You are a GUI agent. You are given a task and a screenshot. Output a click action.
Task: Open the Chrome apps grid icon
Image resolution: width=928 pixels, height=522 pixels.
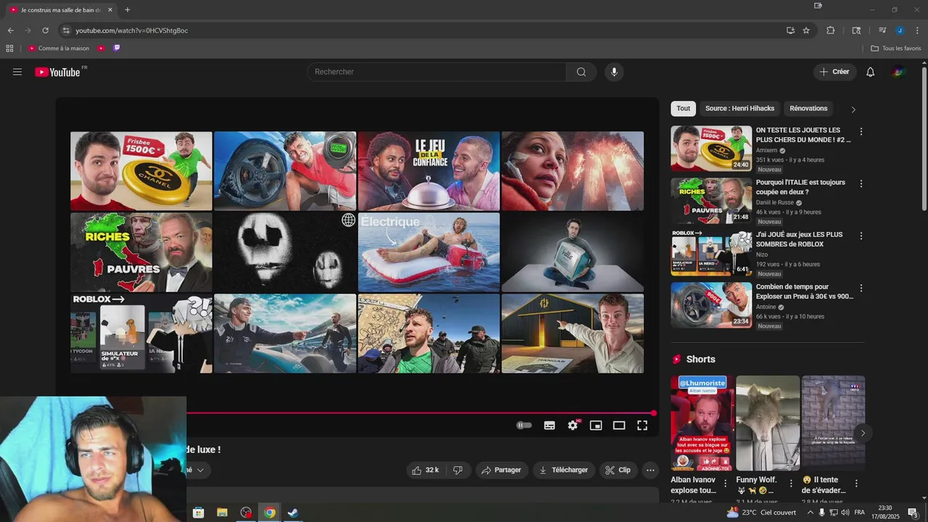[x=9, y=49]
